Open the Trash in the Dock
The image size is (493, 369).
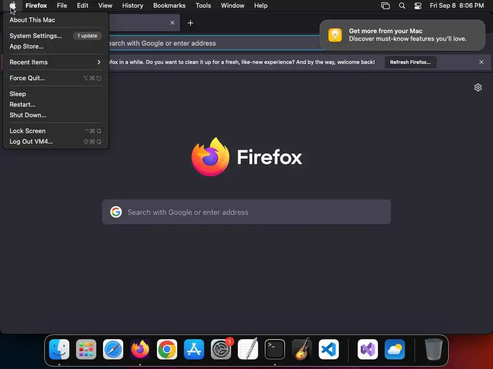pyautogui.click(x=434, y=349)
